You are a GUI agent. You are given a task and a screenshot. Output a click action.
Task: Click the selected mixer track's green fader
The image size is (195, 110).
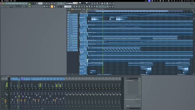pyautogui.click(x=19, y=96)
